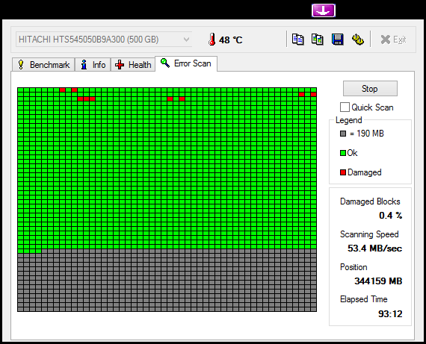Stop the running error scan

[370, 89]
